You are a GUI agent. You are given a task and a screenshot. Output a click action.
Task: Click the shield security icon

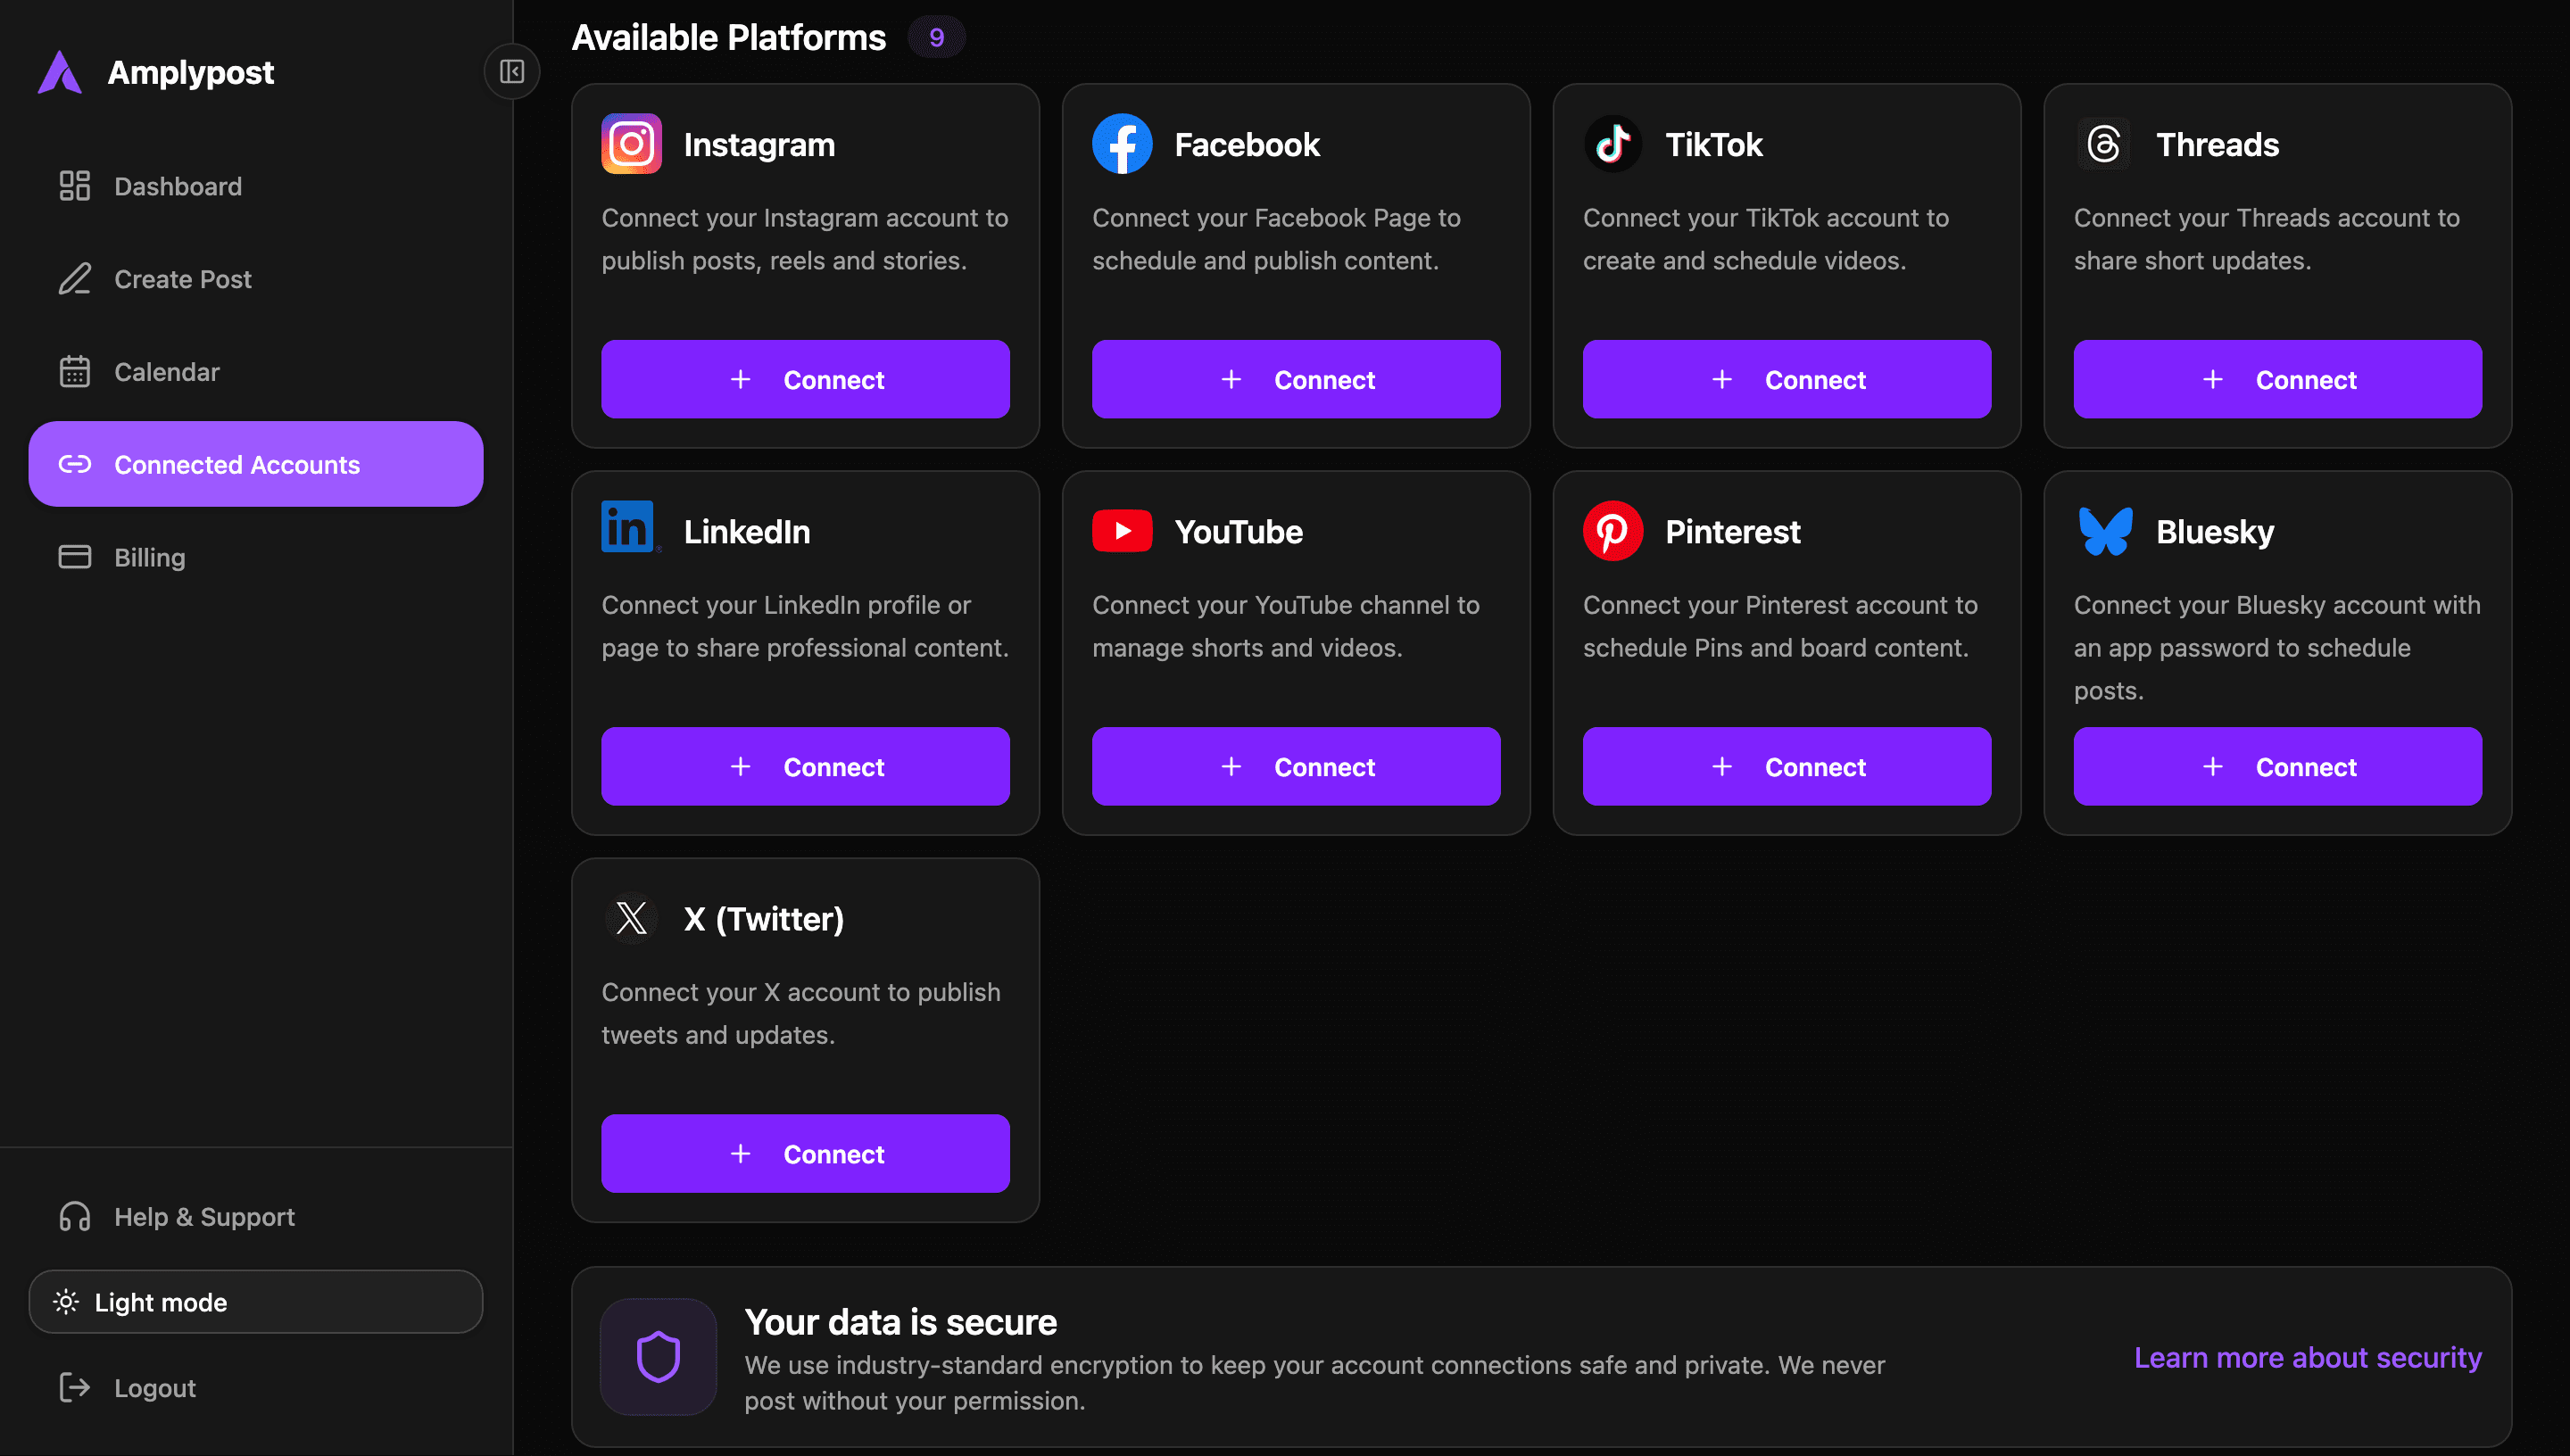[x=658, y=1357]
